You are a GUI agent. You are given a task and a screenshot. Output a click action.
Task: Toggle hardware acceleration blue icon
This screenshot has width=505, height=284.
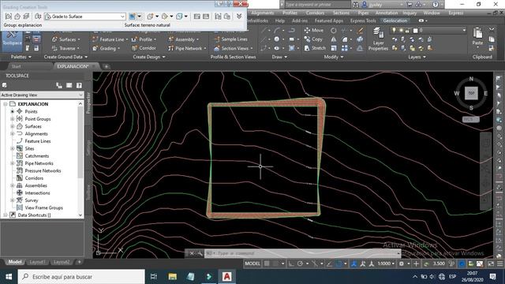[462, 263]
